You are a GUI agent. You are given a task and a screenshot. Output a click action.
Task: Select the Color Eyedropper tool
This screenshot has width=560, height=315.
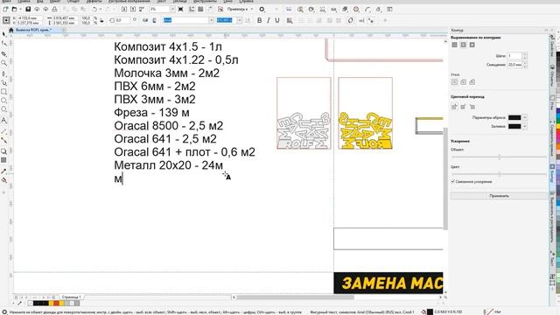point(3,171)
